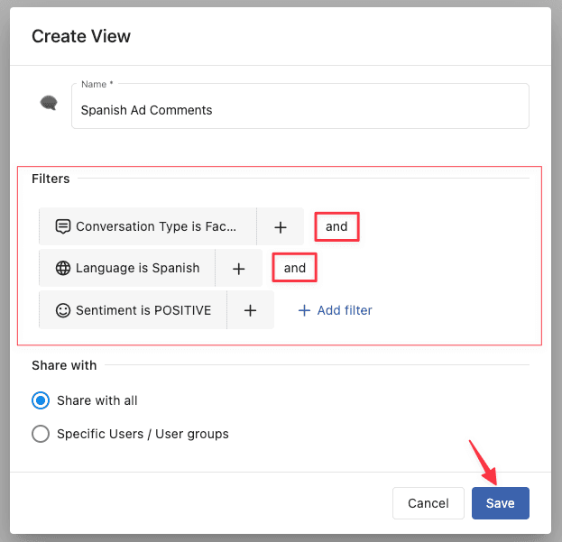The height and width of the screenshot is (542, 562).
Task: Click the plus icon of Add filter
Action: coord(304,310)
